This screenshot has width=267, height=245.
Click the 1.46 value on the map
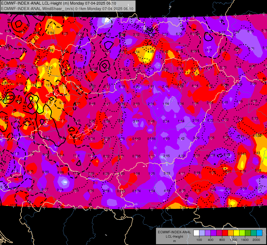coord(151,121)
